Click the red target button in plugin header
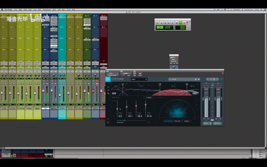This screenshot has height=167, width=267. click(223, 73)
